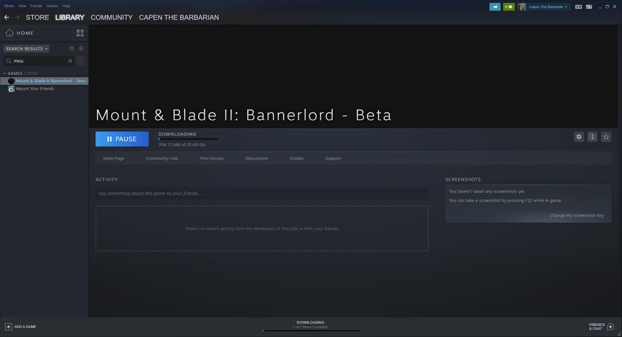Click the Mount Your Friends game icon

(11, 89)
